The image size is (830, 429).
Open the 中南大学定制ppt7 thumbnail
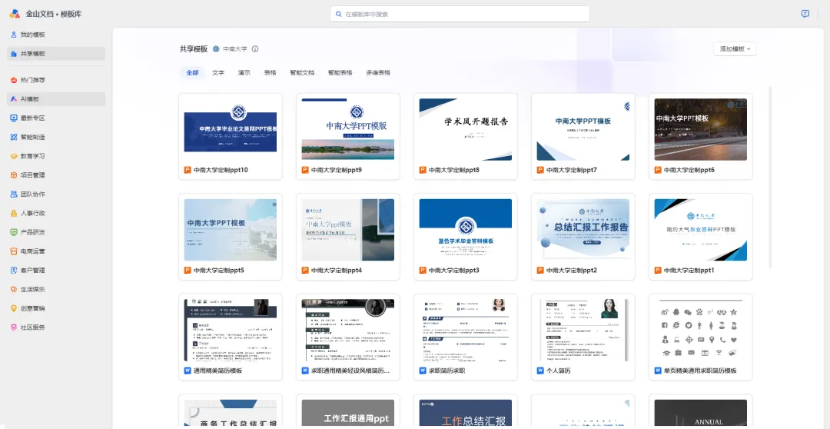(x=583, y=128)
